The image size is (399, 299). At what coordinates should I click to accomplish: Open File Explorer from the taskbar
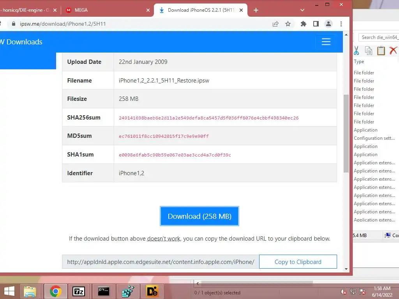[30, 291]
